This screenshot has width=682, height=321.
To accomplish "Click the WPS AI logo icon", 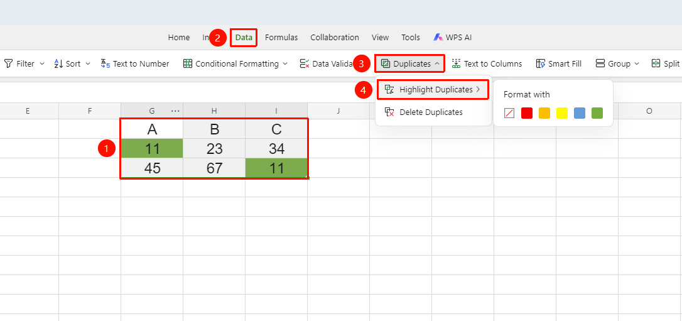I will pyautogui.click(x=438, y=38).
